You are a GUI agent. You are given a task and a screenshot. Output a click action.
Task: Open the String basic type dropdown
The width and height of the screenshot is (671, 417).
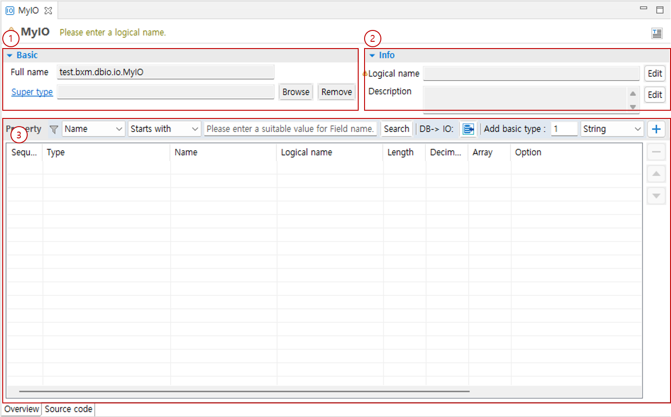[x=612, y=129]
